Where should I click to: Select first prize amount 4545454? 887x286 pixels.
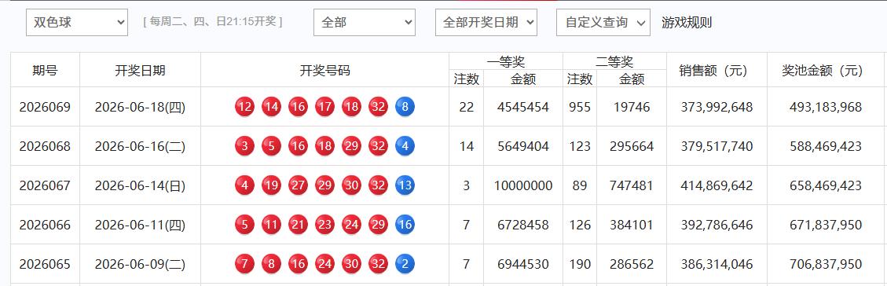click(523, 107)
